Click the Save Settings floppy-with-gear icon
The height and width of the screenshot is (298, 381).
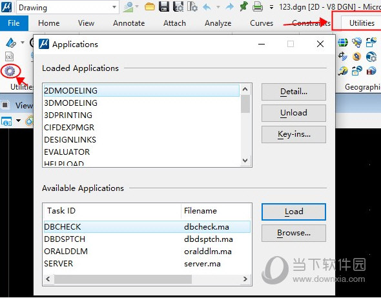click(x=178, y=7)
